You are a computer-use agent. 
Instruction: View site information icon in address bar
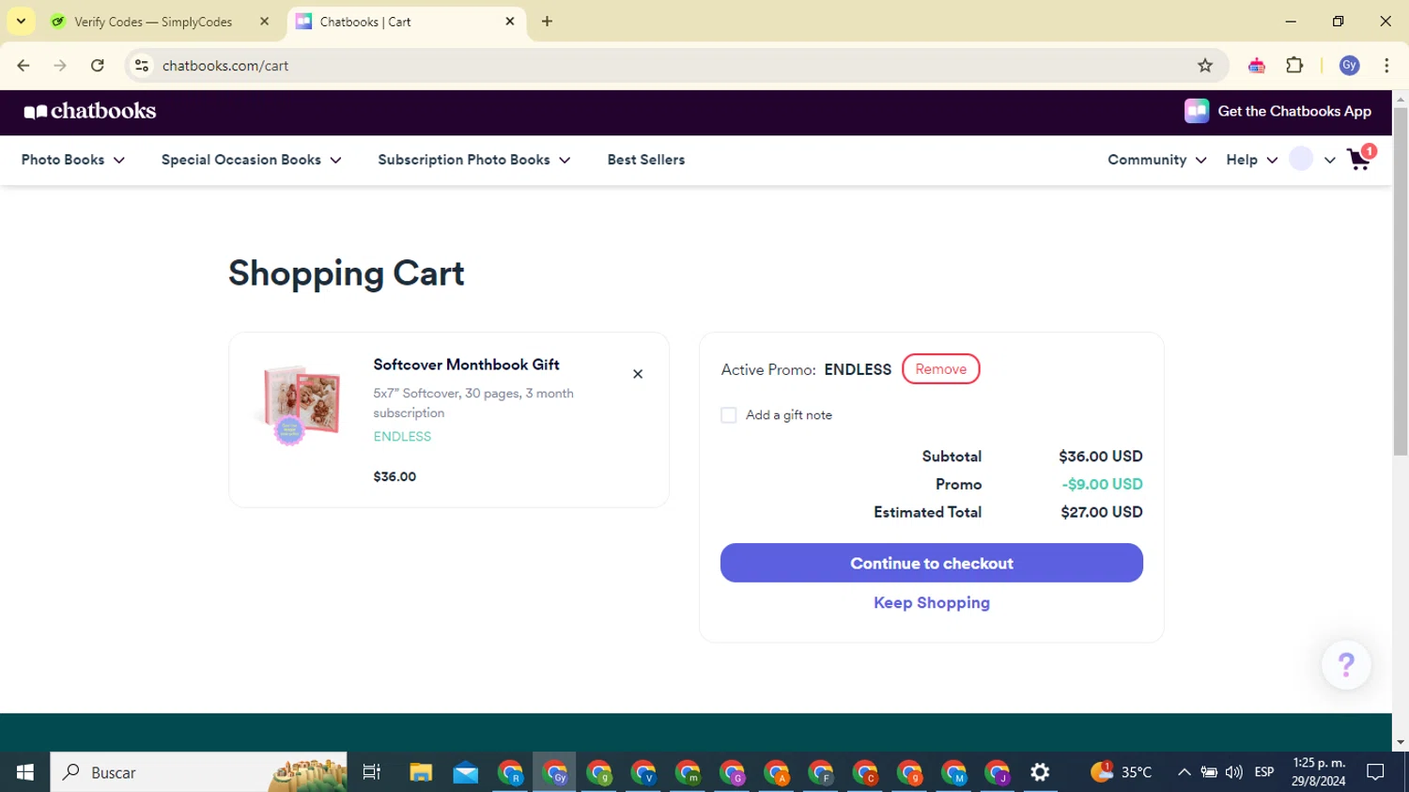[x=142, y=65]
